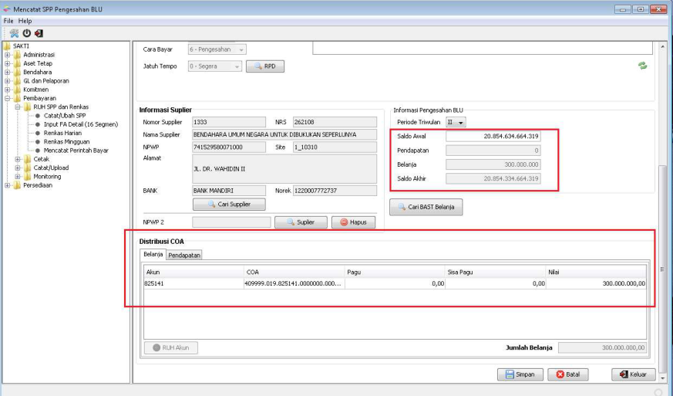Click the power icon in toolbar

coord(27,33)
